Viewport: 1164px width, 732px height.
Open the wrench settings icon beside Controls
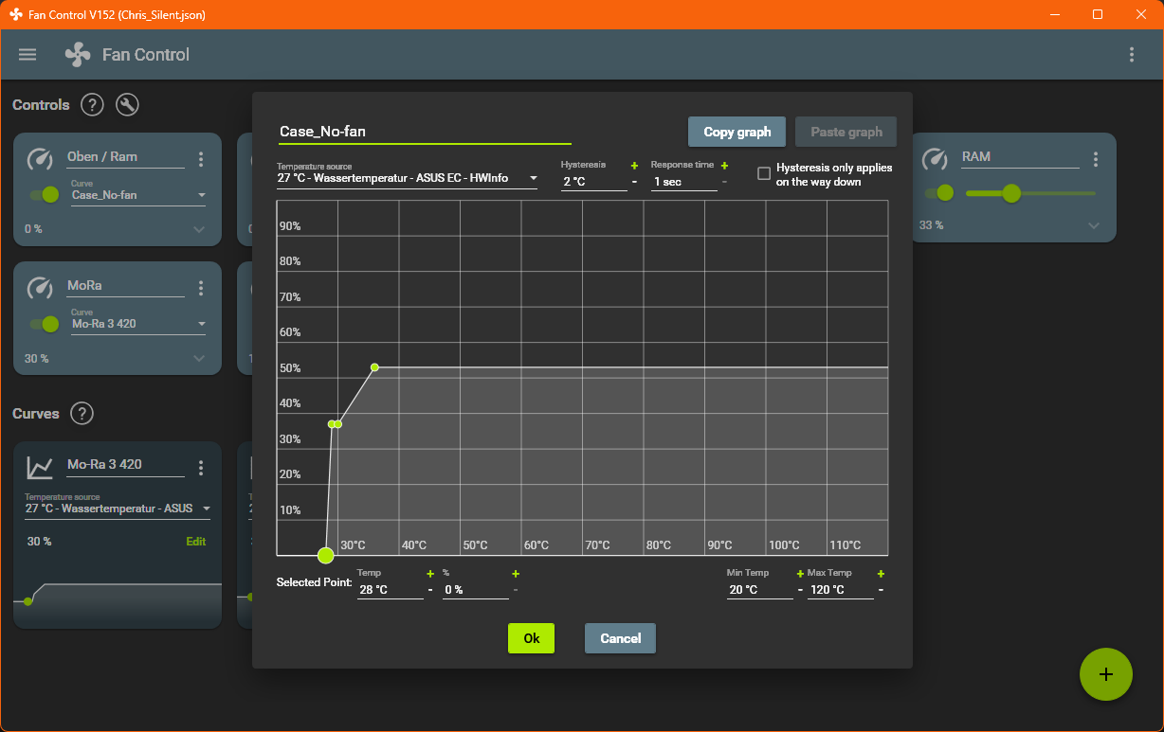click(x=127, y=105)
